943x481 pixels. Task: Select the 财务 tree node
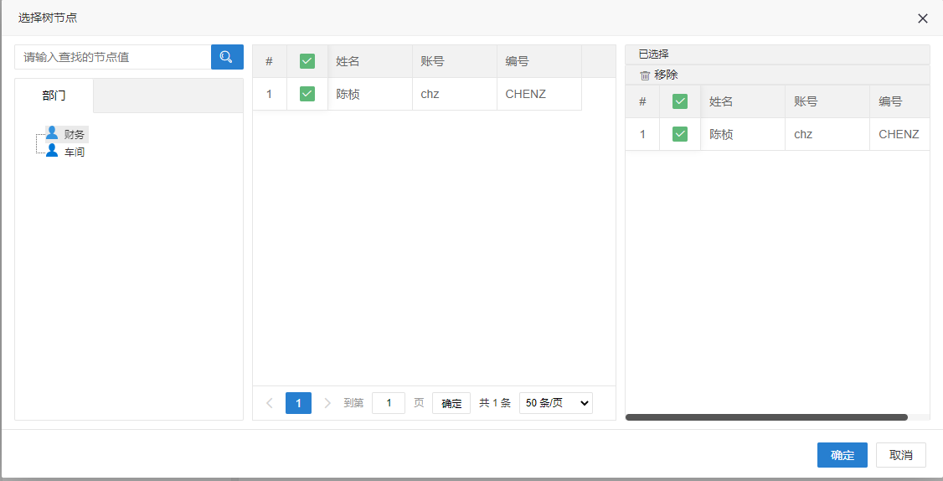[75, 134]
